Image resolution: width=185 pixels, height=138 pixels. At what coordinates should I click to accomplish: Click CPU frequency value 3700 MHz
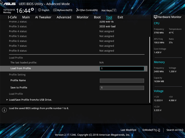pyautogui.click(x=159, y=33)
